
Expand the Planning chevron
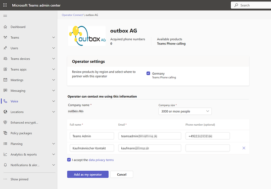[53, 144]
